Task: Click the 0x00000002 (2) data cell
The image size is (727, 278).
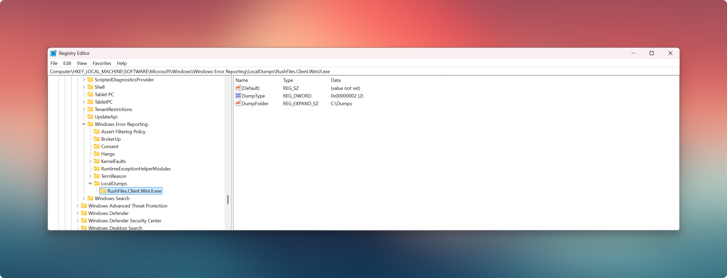Action: pos(347,96)
